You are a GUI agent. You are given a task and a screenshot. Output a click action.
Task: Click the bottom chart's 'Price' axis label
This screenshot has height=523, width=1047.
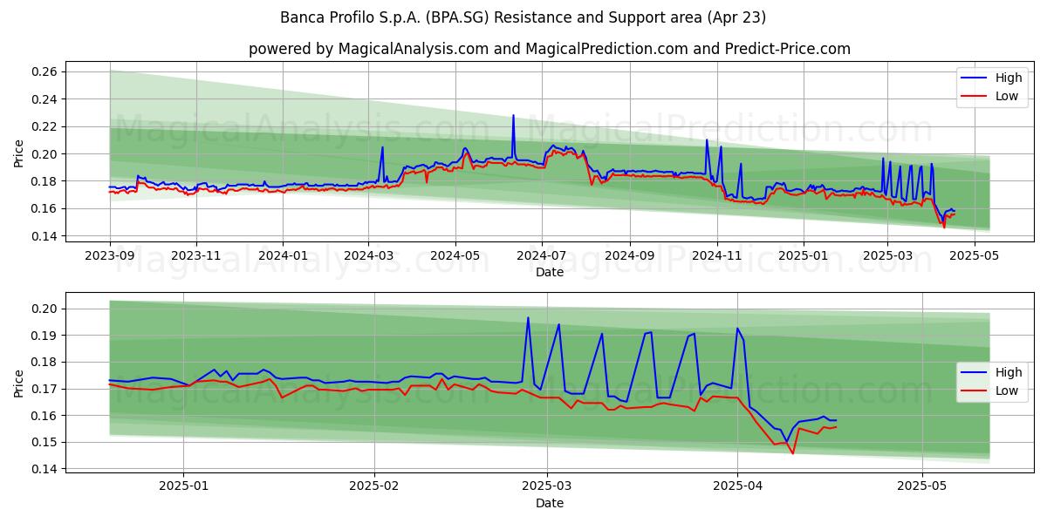[x=19, y=384]
